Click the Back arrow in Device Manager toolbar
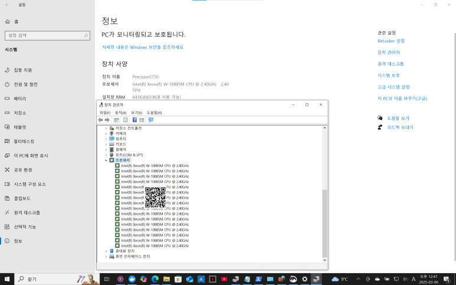Viewport: 456px width, 285px height. [100, 120]
